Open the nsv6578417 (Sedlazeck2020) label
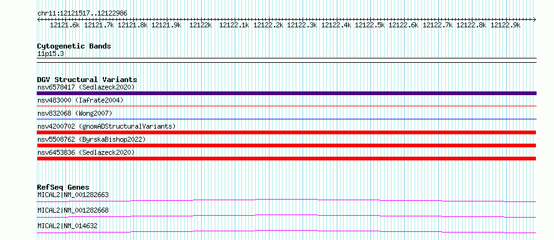The image size is (554, 240). point(86,87)
